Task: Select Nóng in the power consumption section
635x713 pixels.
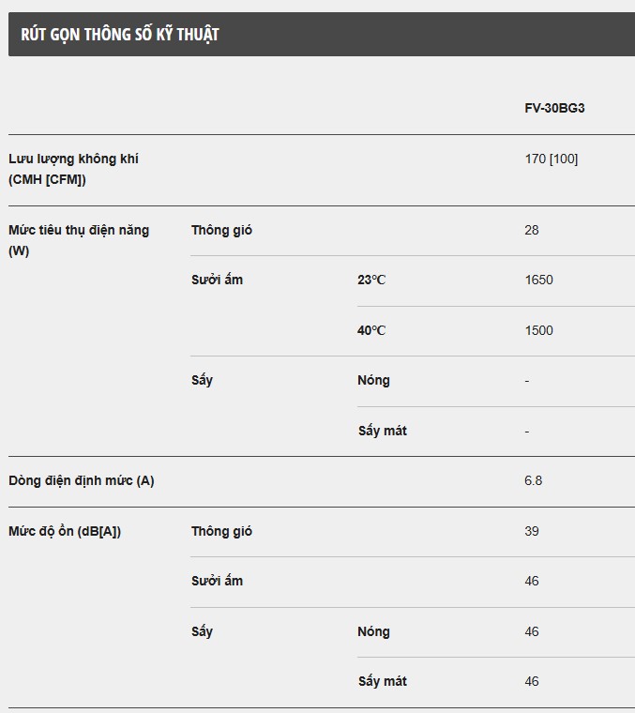Action: (x=373, y=380)
